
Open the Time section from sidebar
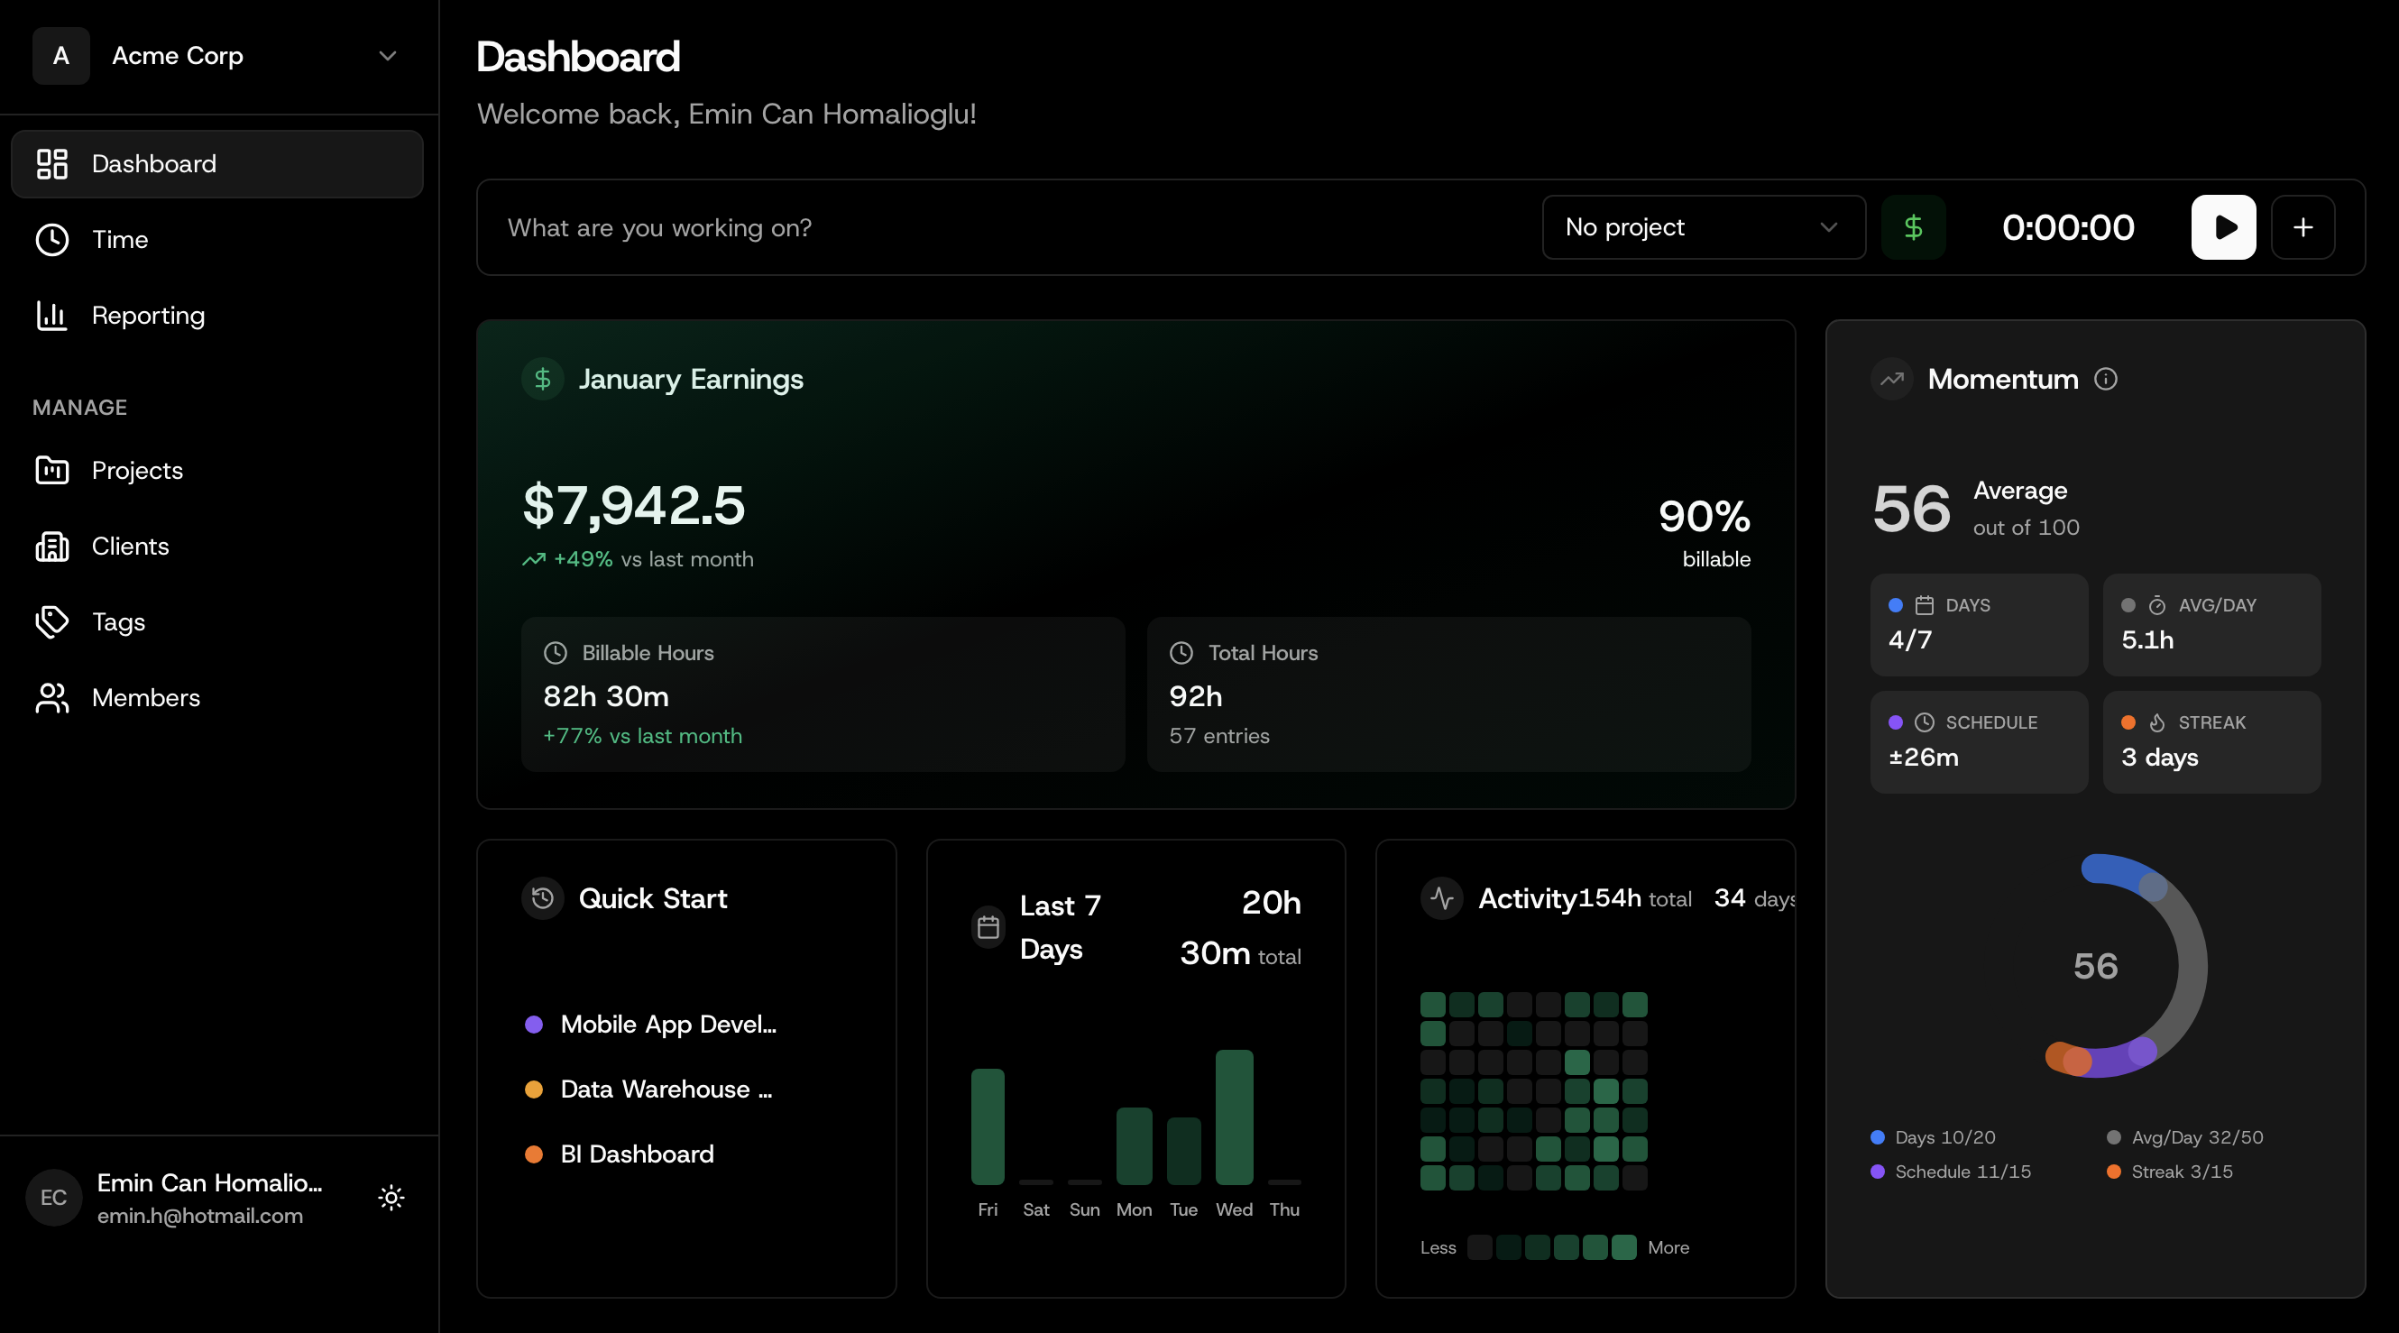tap(119, 239)
